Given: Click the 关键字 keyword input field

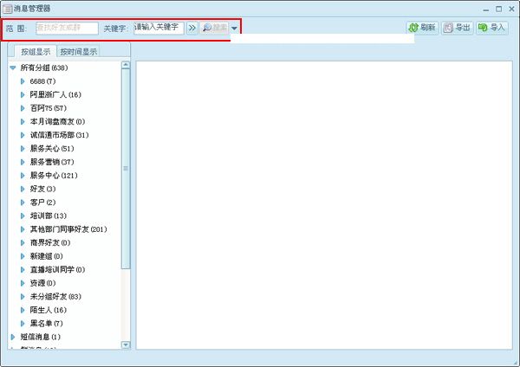Looking at the screenshot, I should [158, 28].
